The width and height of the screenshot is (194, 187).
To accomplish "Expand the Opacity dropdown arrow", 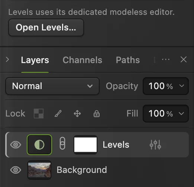I will tap(182, 86).
